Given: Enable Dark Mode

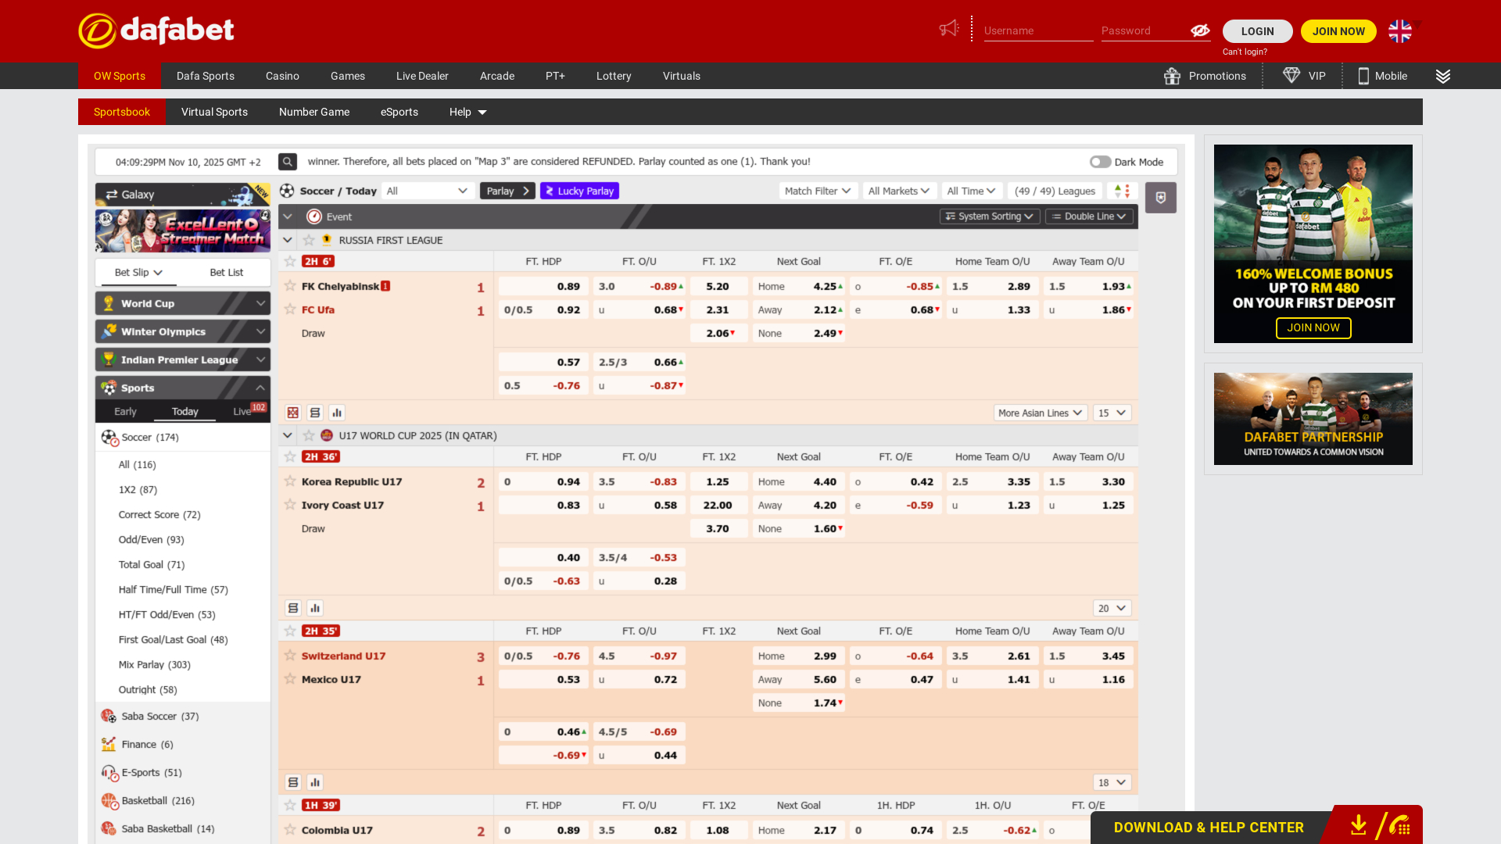Looking at the screenshot, I should click(x=1100, y=162).
